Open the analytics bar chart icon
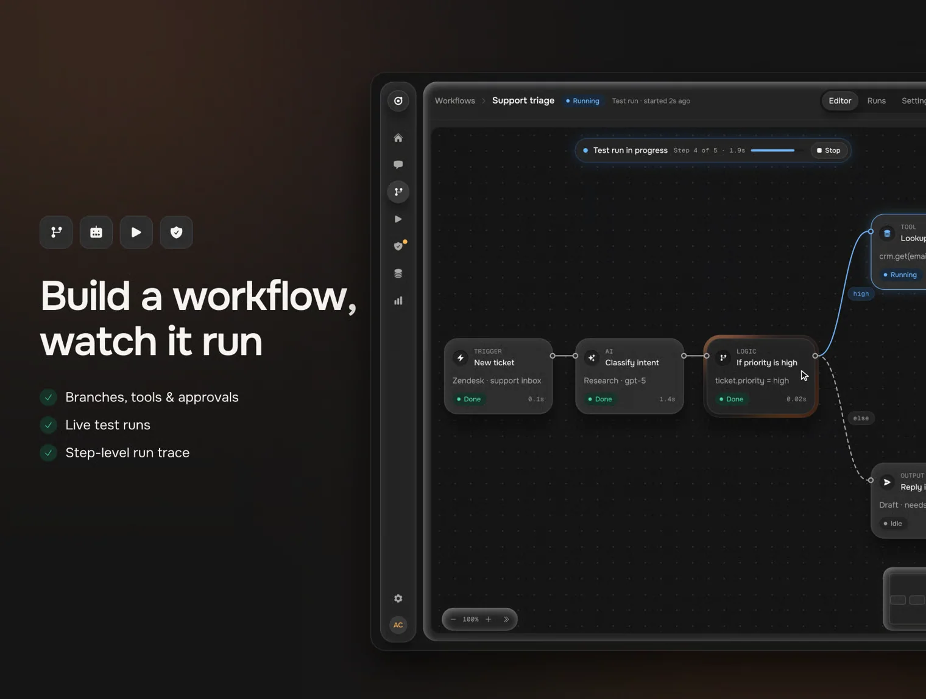 (x=398, y=301)
